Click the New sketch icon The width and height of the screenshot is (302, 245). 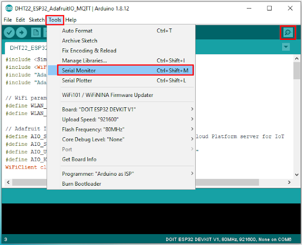click(x=36, y=33)
